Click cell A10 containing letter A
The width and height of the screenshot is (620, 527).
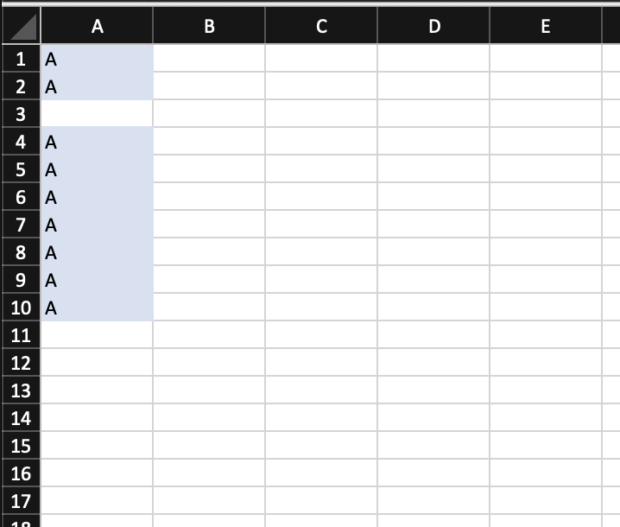[x=97, y=308]
